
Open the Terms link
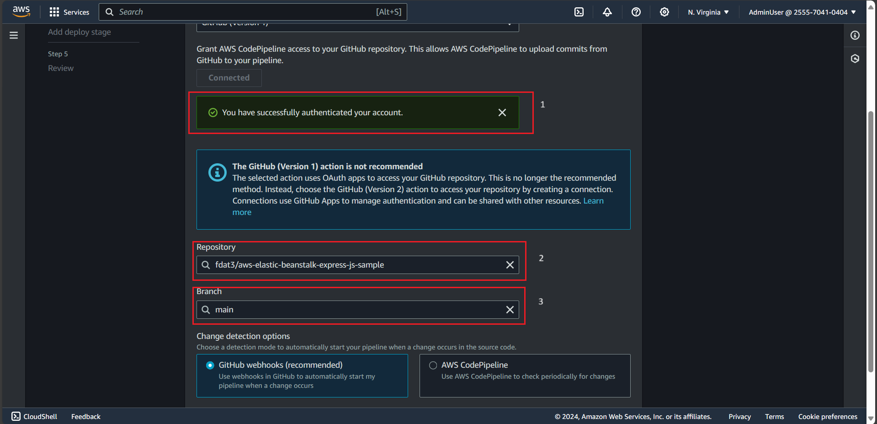pos(774,416)
